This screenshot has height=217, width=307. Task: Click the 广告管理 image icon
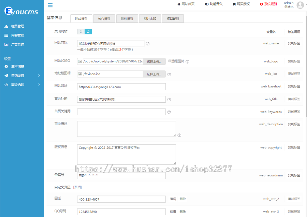click(x=6, y=44)
